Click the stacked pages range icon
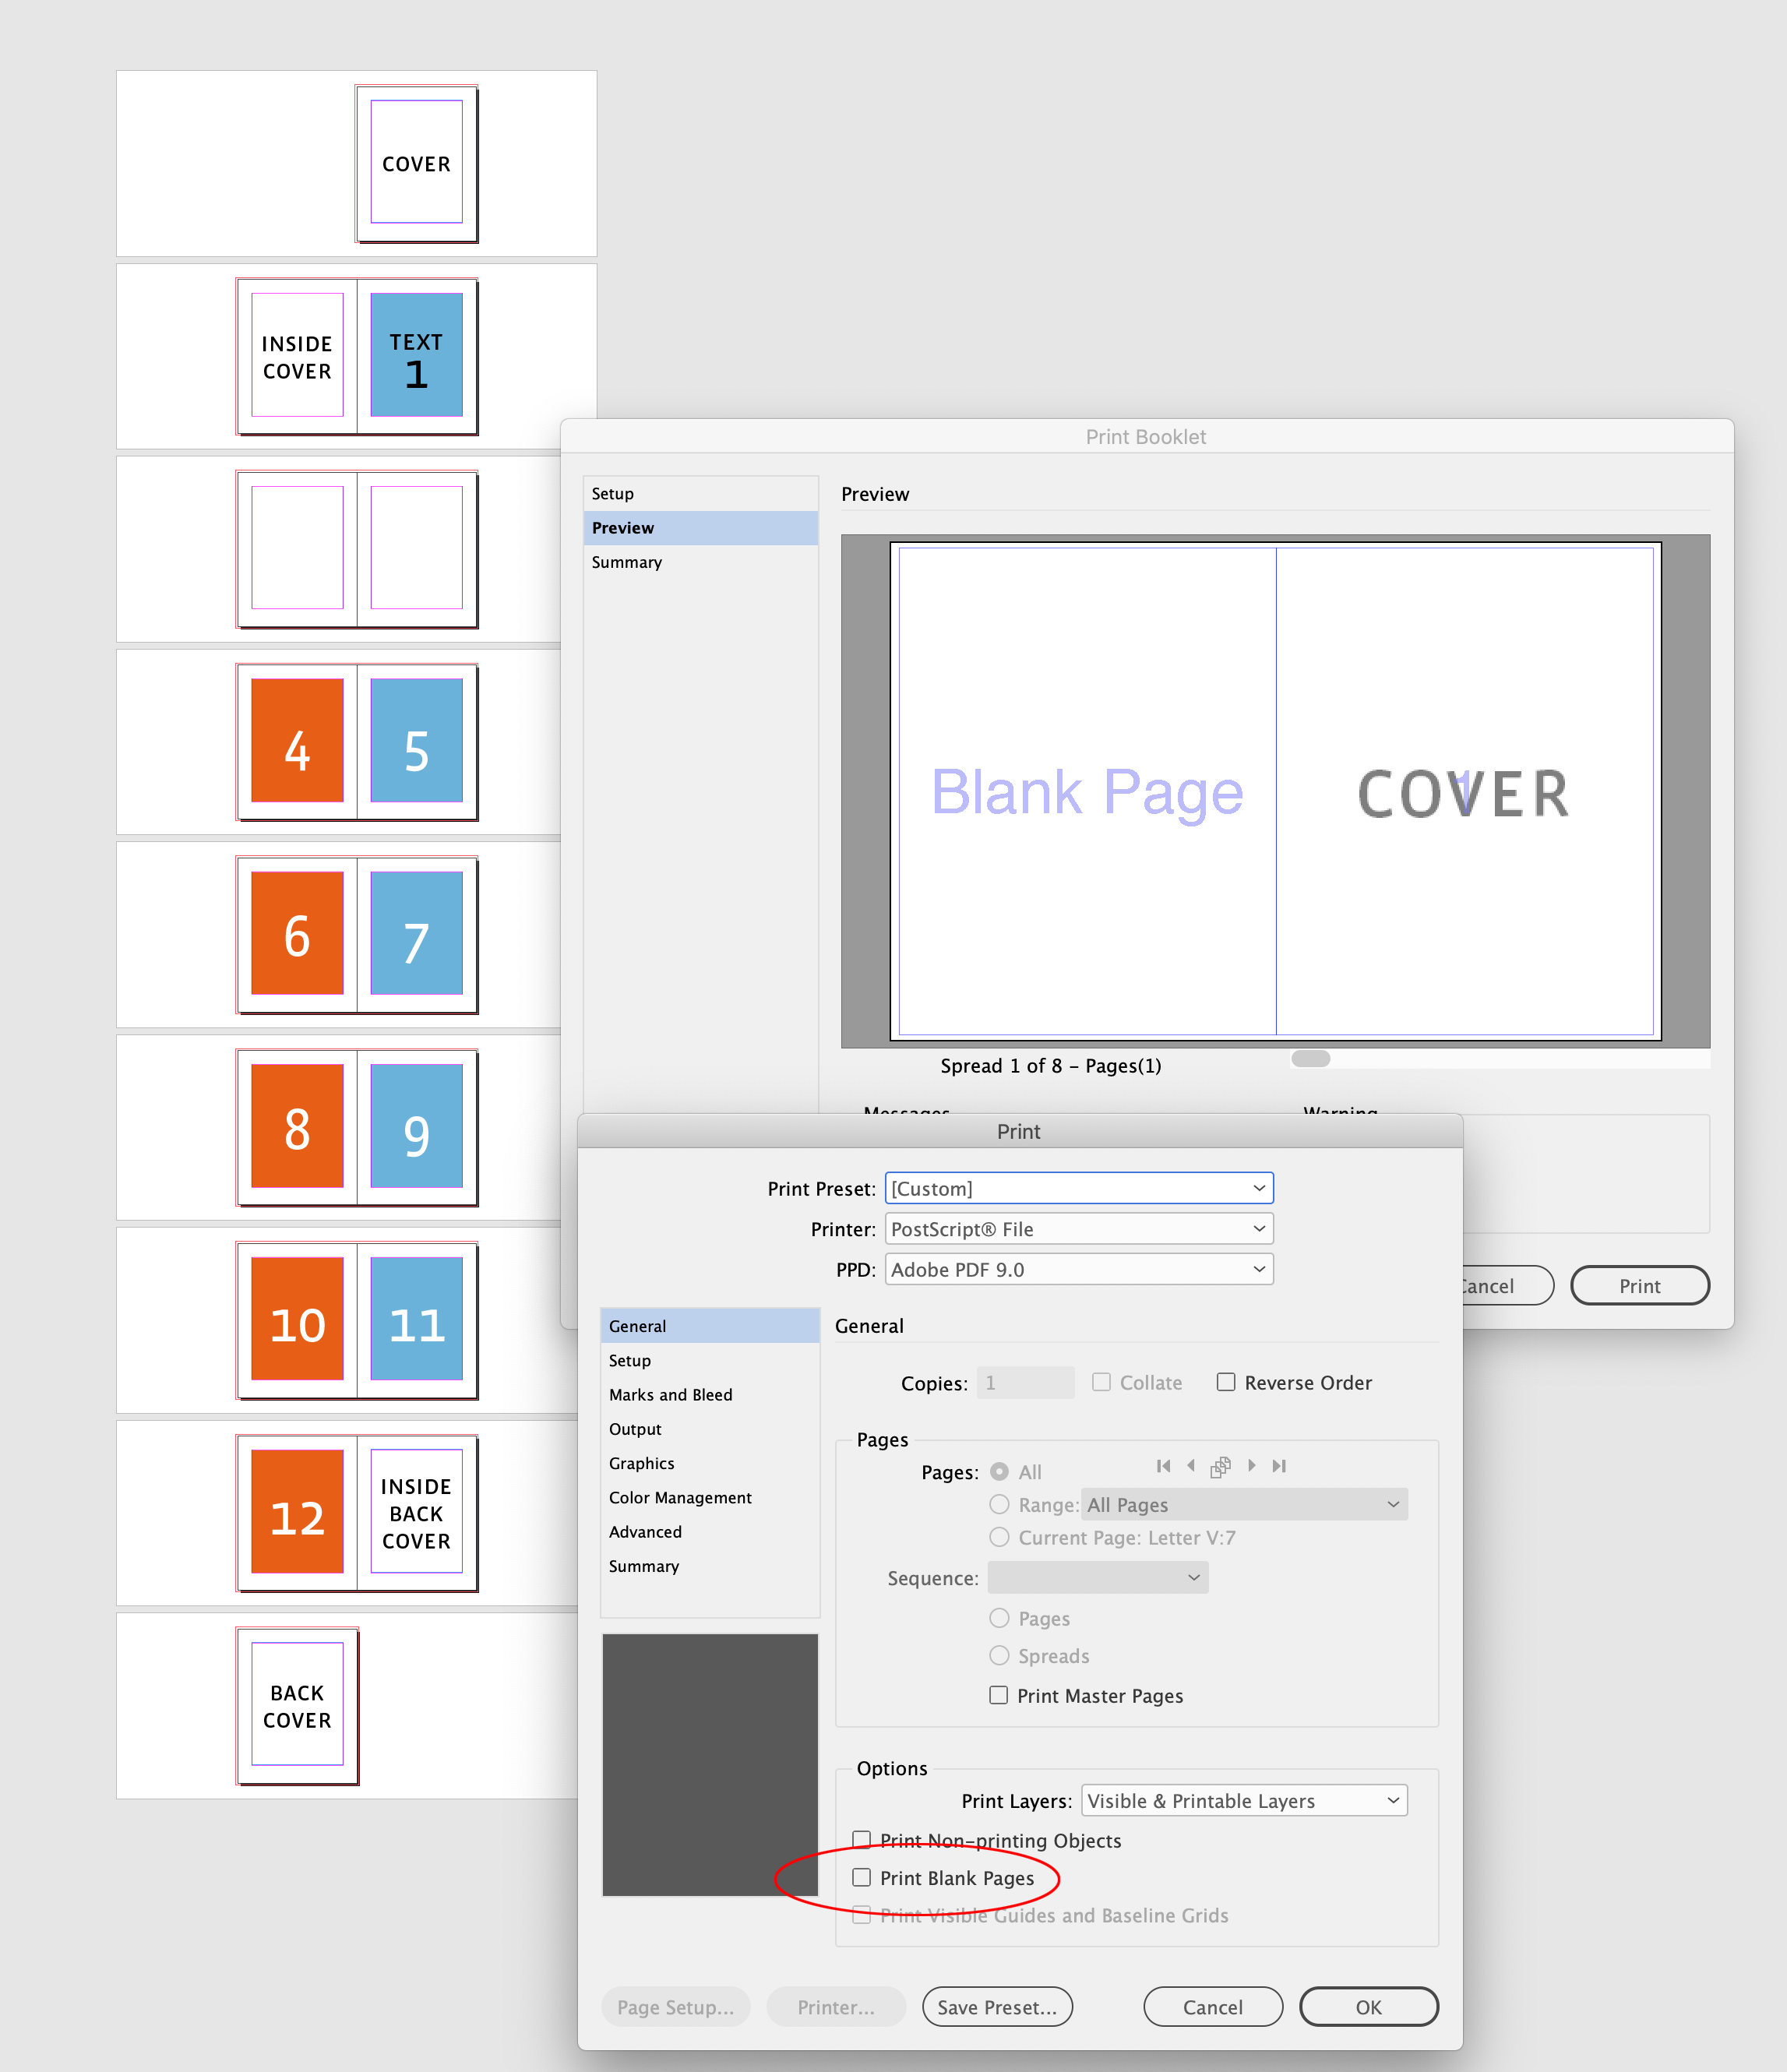 click(1220, 1465)
